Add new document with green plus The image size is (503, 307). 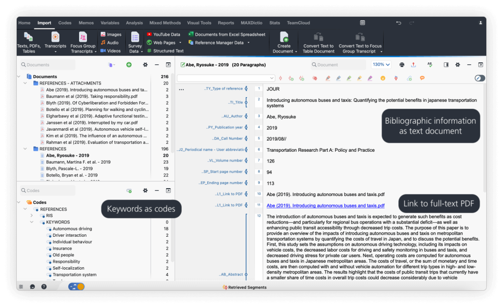click(x=129, y=65)
